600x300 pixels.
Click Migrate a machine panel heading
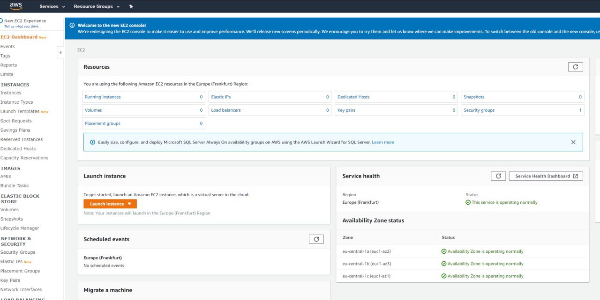108,290
